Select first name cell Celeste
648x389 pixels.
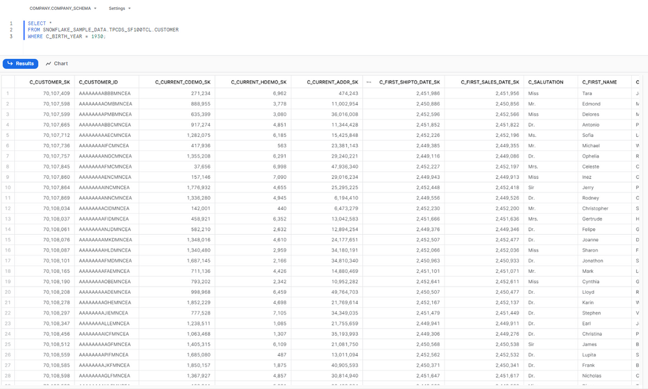590,167
